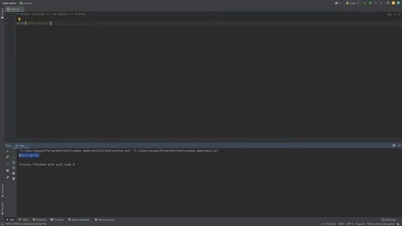
Task: Open the Run tool window tab at bottom
Action: 10,220
